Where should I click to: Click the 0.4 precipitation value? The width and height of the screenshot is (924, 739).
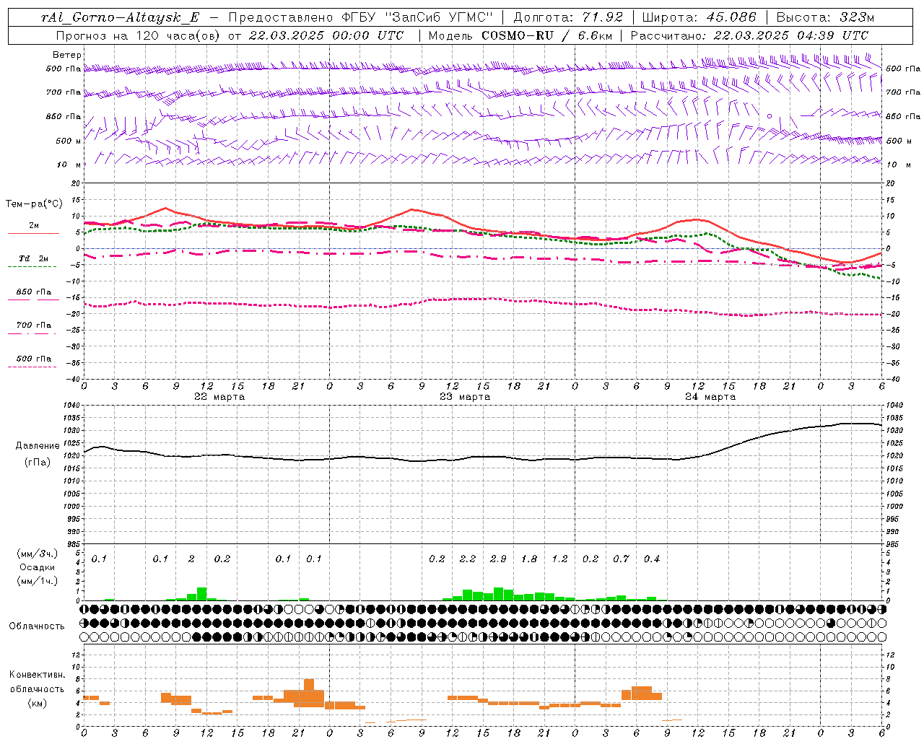[x=652, y=559]
